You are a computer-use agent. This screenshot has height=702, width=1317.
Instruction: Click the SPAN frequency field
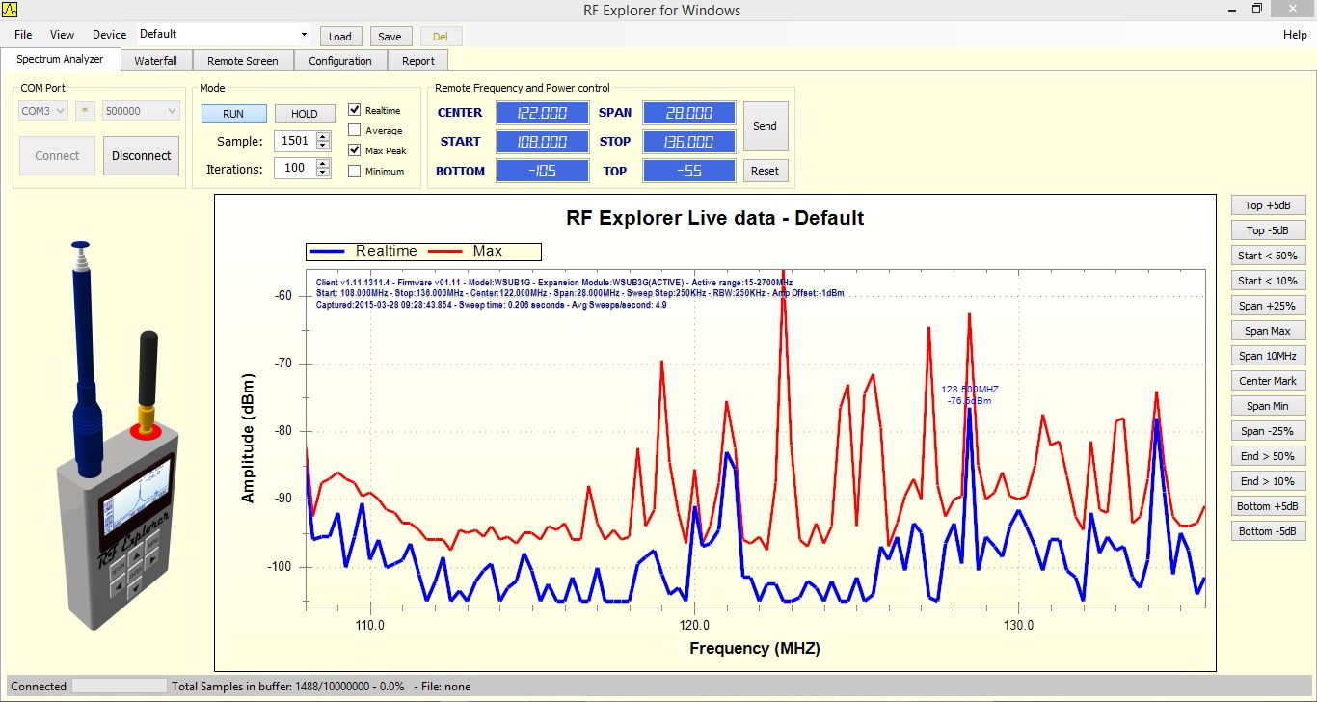point(688,113)
